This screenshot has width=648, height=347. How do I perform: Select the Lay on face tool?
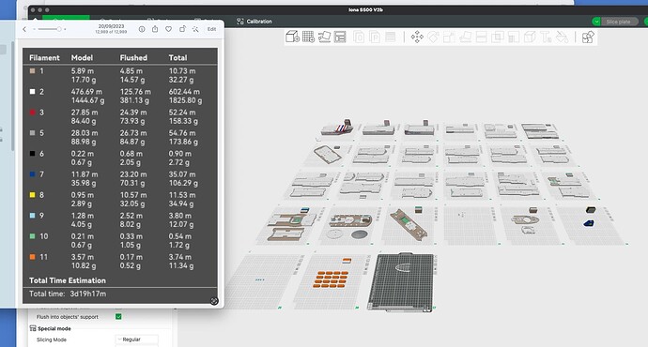point(465,38)
